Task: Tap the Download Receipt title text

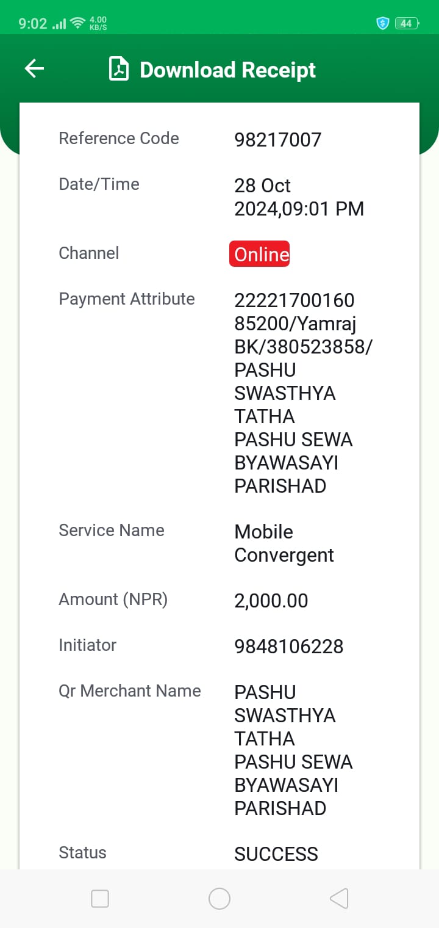Action: point(227,70)
